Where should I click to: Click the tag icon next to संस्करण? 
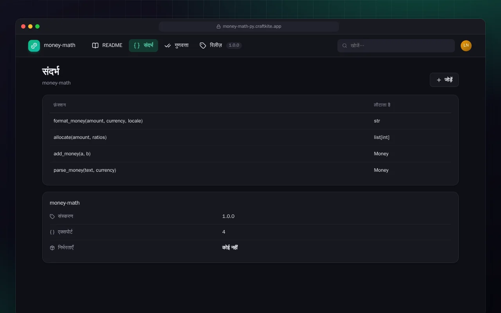pos(52,216)
